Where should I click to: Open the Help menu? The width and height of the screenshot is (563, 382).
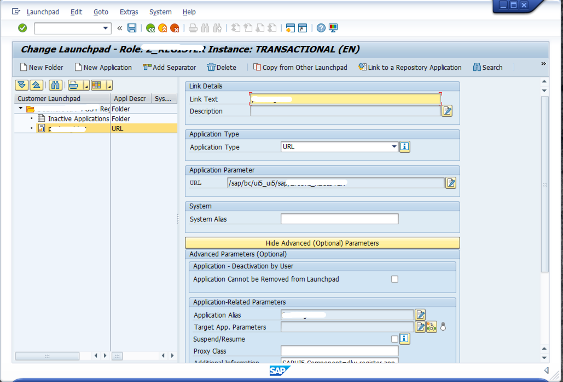pyautogui.click(x=189, y=12)
